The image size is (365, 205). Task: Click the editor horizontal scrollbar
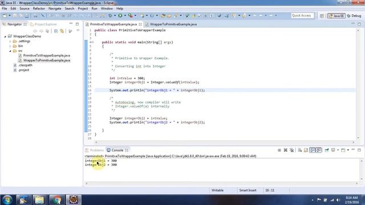pos(224,142)
